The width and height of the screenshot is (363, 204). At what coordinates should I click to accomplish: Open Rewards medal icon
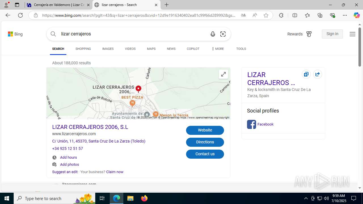(x=309, y=34)
